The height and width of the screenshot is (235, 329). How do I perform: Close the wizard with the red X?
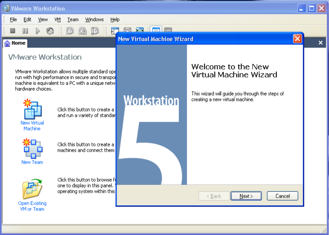click(x=297, y=39)
